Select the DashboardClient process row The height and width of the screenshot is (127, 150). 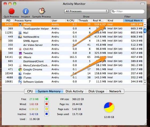pyautogui.click(x=73, y=61)
